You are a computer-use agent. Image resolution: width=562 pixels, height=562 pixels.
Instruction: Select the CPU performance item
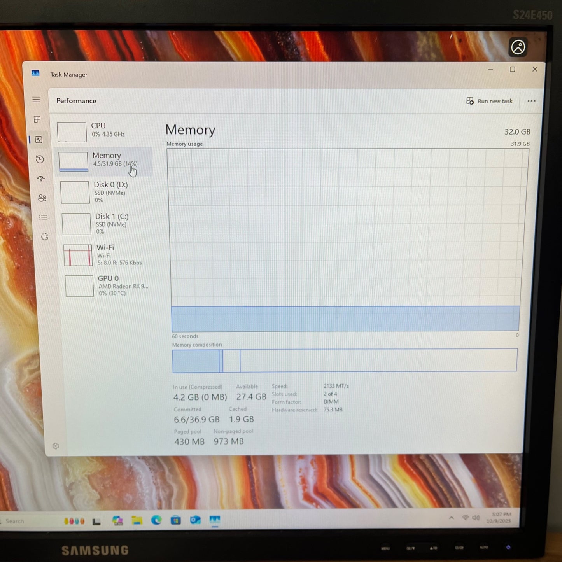point(103,131)
